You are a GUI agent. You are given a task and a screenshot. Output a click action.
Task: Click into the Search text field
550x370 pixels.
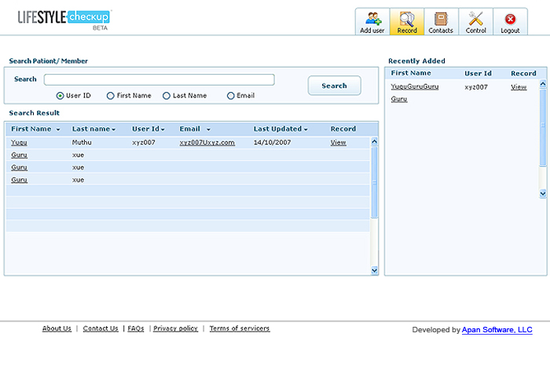point(159,79)
